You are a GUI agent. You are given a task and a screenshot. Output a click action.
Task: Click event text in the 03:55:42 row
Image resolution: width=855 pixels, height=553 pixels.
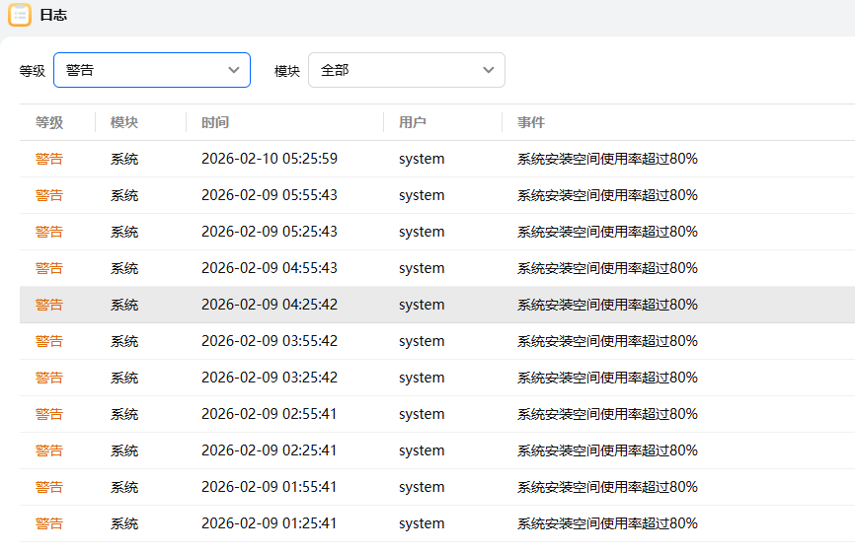coord(607,341)
